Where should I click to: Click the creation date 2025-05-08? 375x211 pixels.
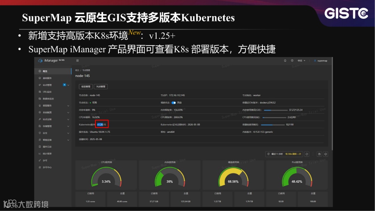tap(96, 139)
